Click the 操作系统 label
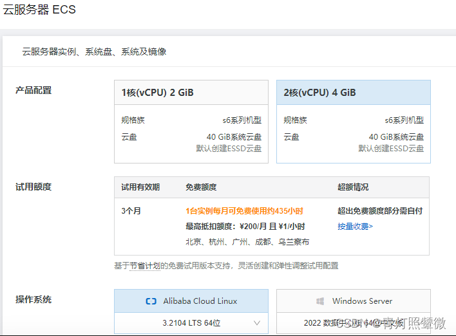The image size is (456, 336). coord(33,299)
